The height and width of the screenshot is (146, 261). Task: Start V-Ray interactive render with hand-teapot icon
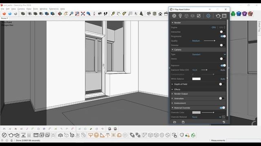click(17, 135)
